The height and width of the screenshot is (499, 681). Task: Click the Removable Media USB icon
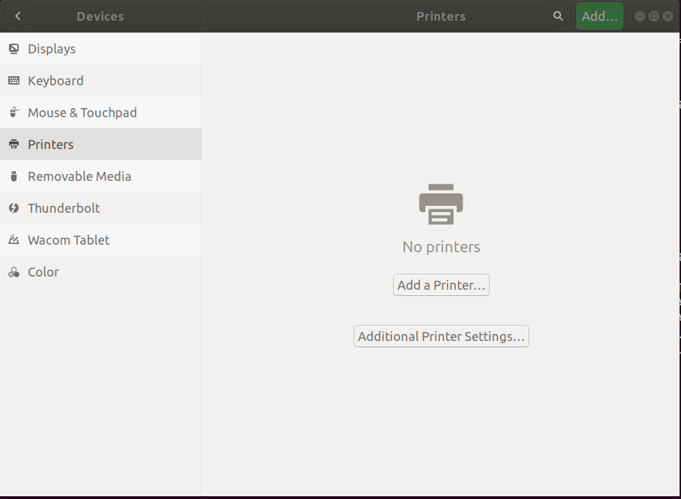[14, 177]
